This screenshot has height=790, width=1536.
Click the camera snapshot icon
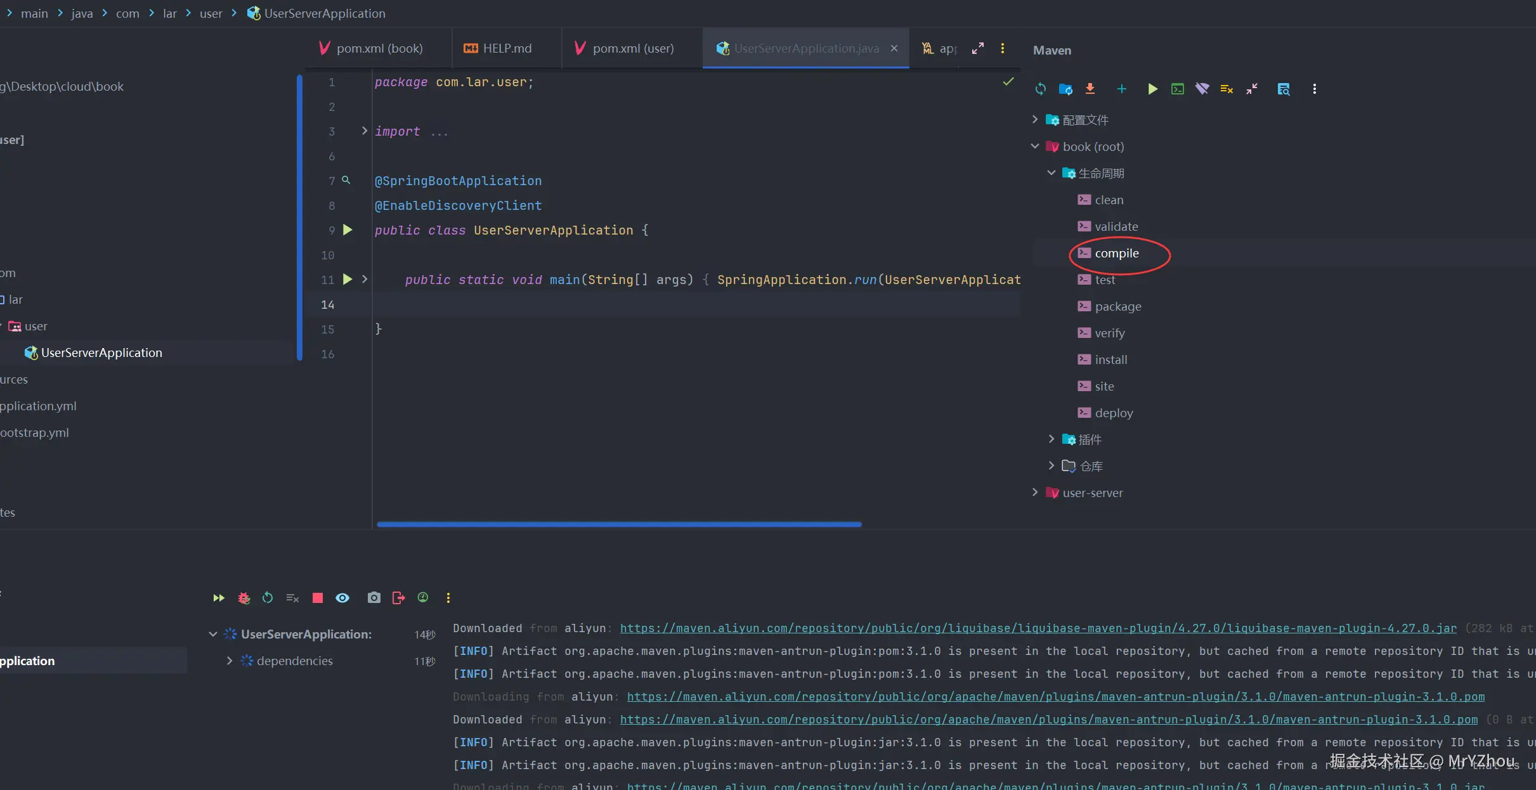374,598
